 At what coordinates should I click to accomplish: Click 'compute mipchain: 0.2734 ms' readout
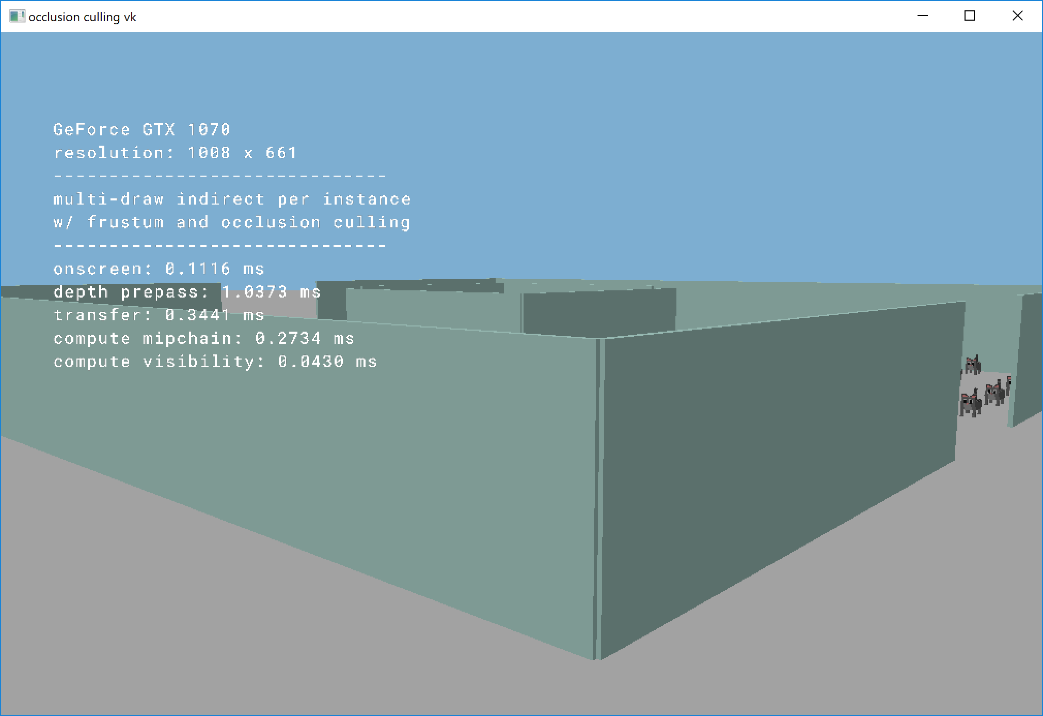203,338
